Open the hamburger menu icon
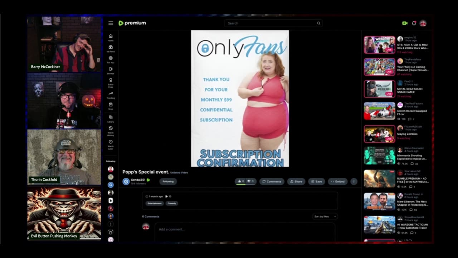Image resolution: width=458 pixels, height=258 pixels. click(111, 23)
